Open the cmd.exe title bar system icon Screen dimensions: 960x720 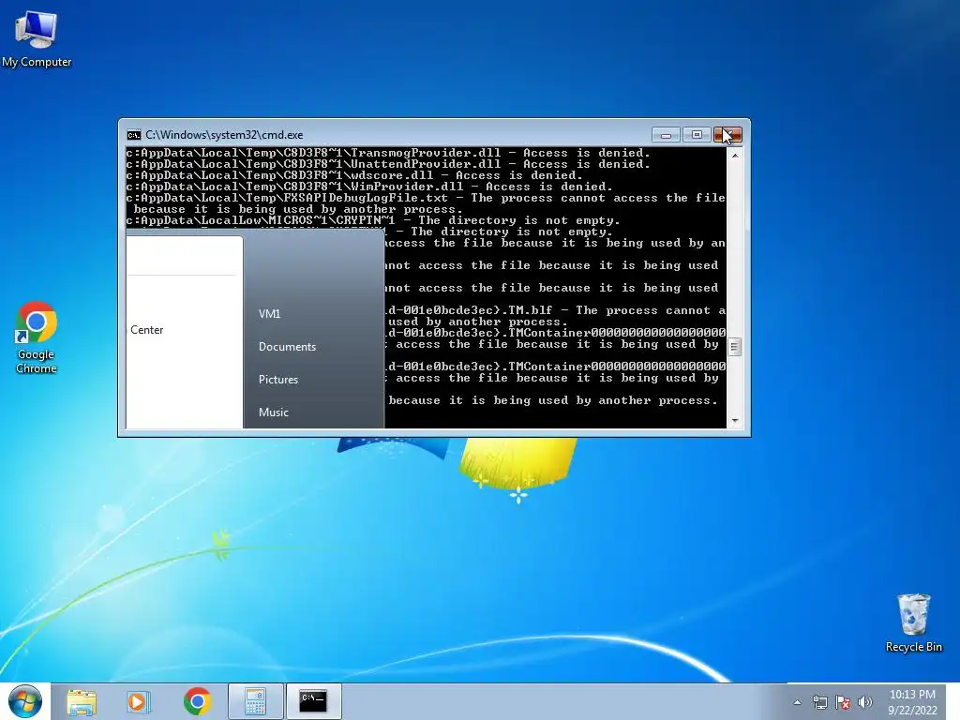[133, 135]
